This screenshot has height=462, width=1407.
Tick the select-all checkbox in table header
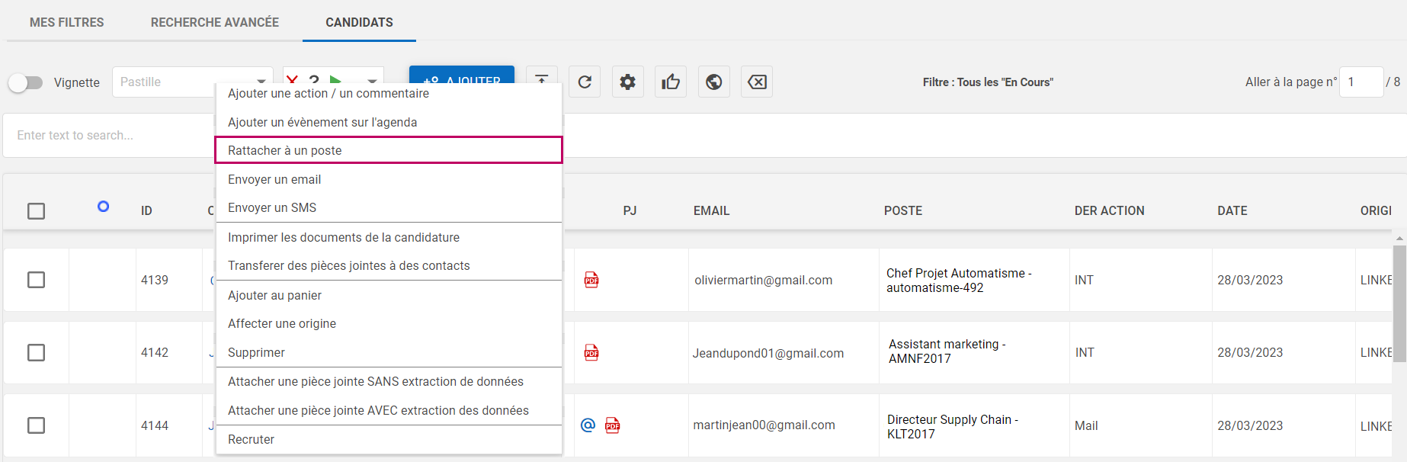[36, 211]
